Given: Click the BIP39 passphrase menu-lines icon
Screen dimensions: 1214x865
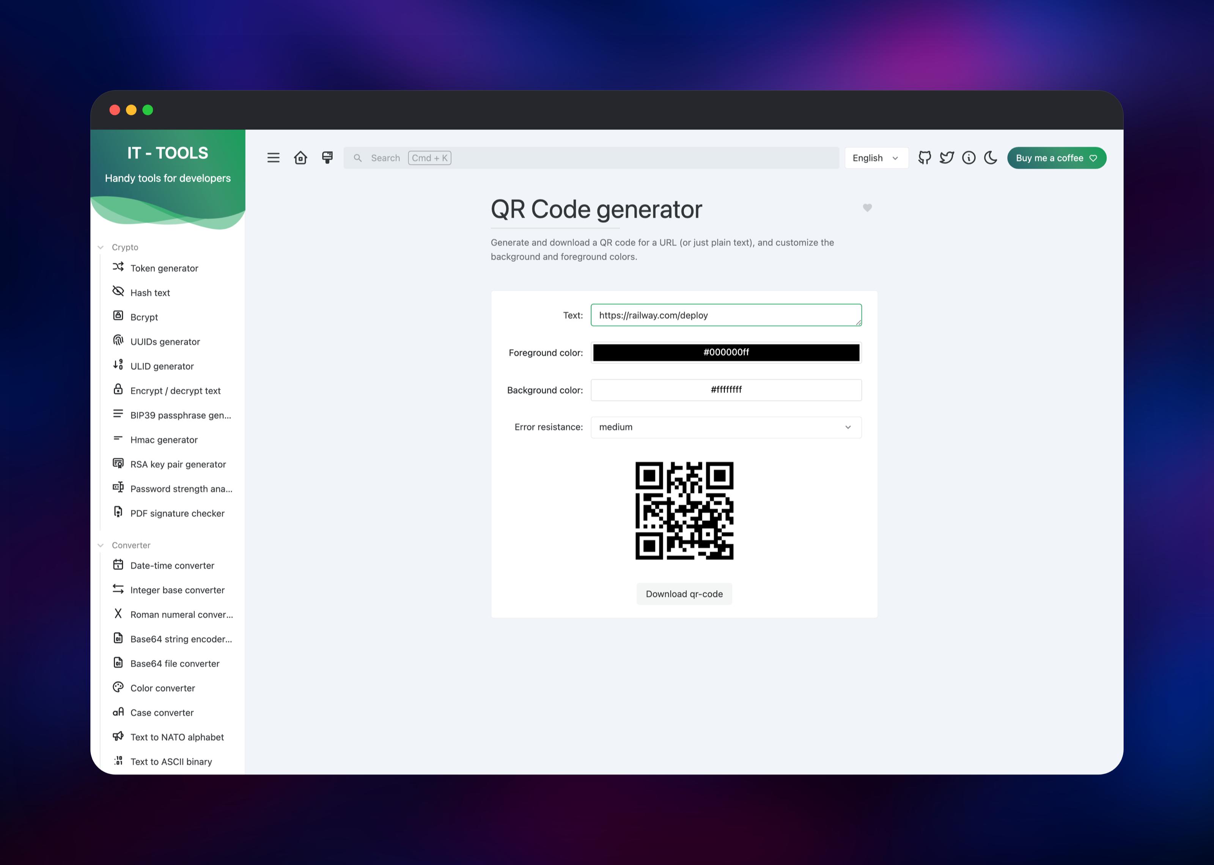Looking at the screenshot, I should (x=118, y=413).
